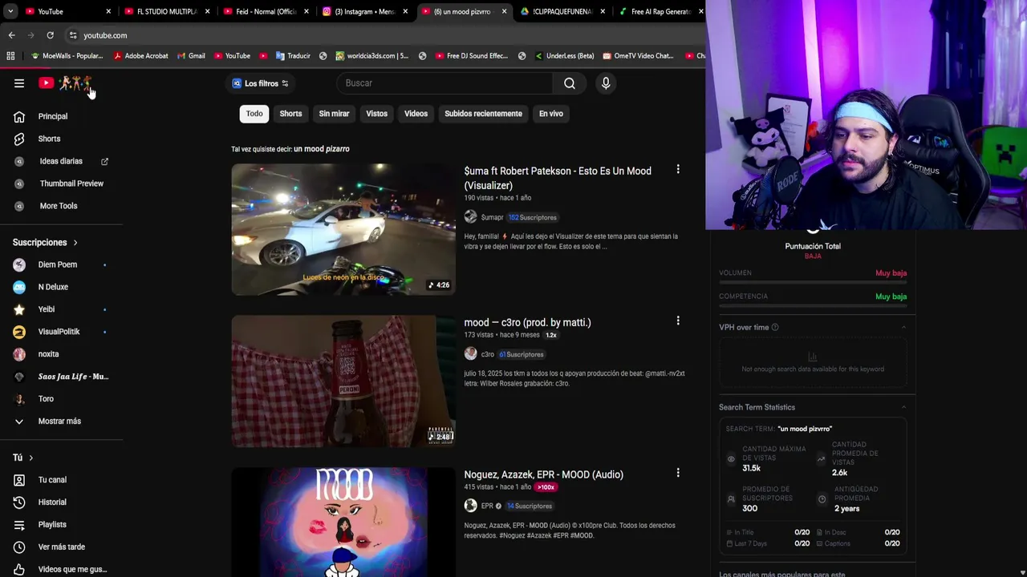
Task: Collapse the VPH over time panel
Action: click(903, 327)
